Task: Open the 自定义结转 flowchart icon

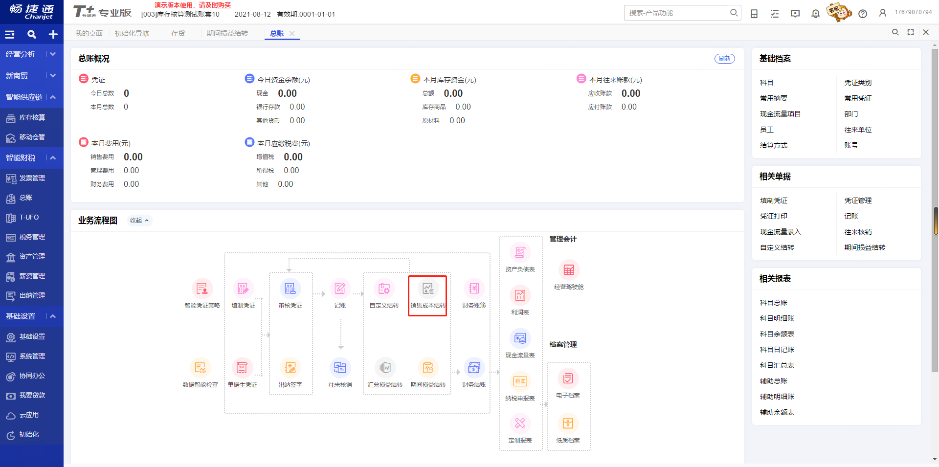Action: pyautogui.click(x=384, y=289)
